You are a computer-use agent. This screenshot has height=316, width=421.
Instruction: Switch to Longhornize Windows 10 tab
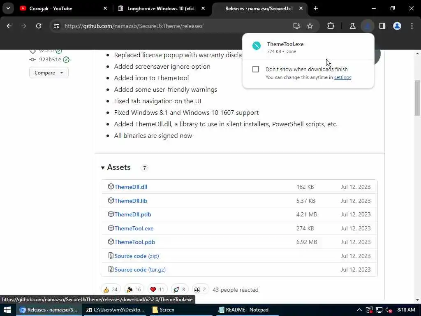tap(162, 9)
